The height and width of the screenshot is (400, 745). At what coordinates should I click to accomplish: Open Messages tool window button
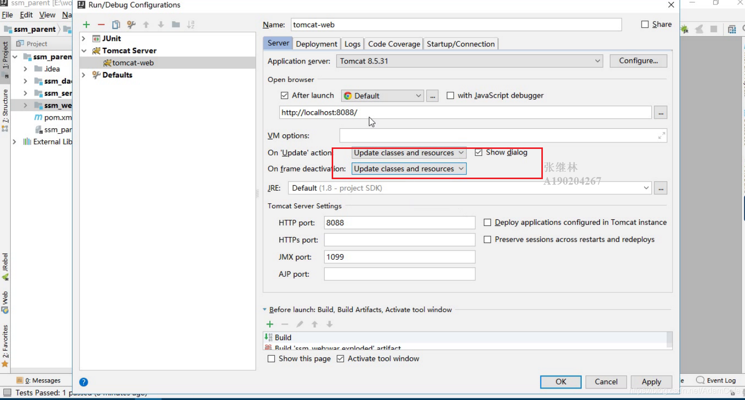(38, 380)
